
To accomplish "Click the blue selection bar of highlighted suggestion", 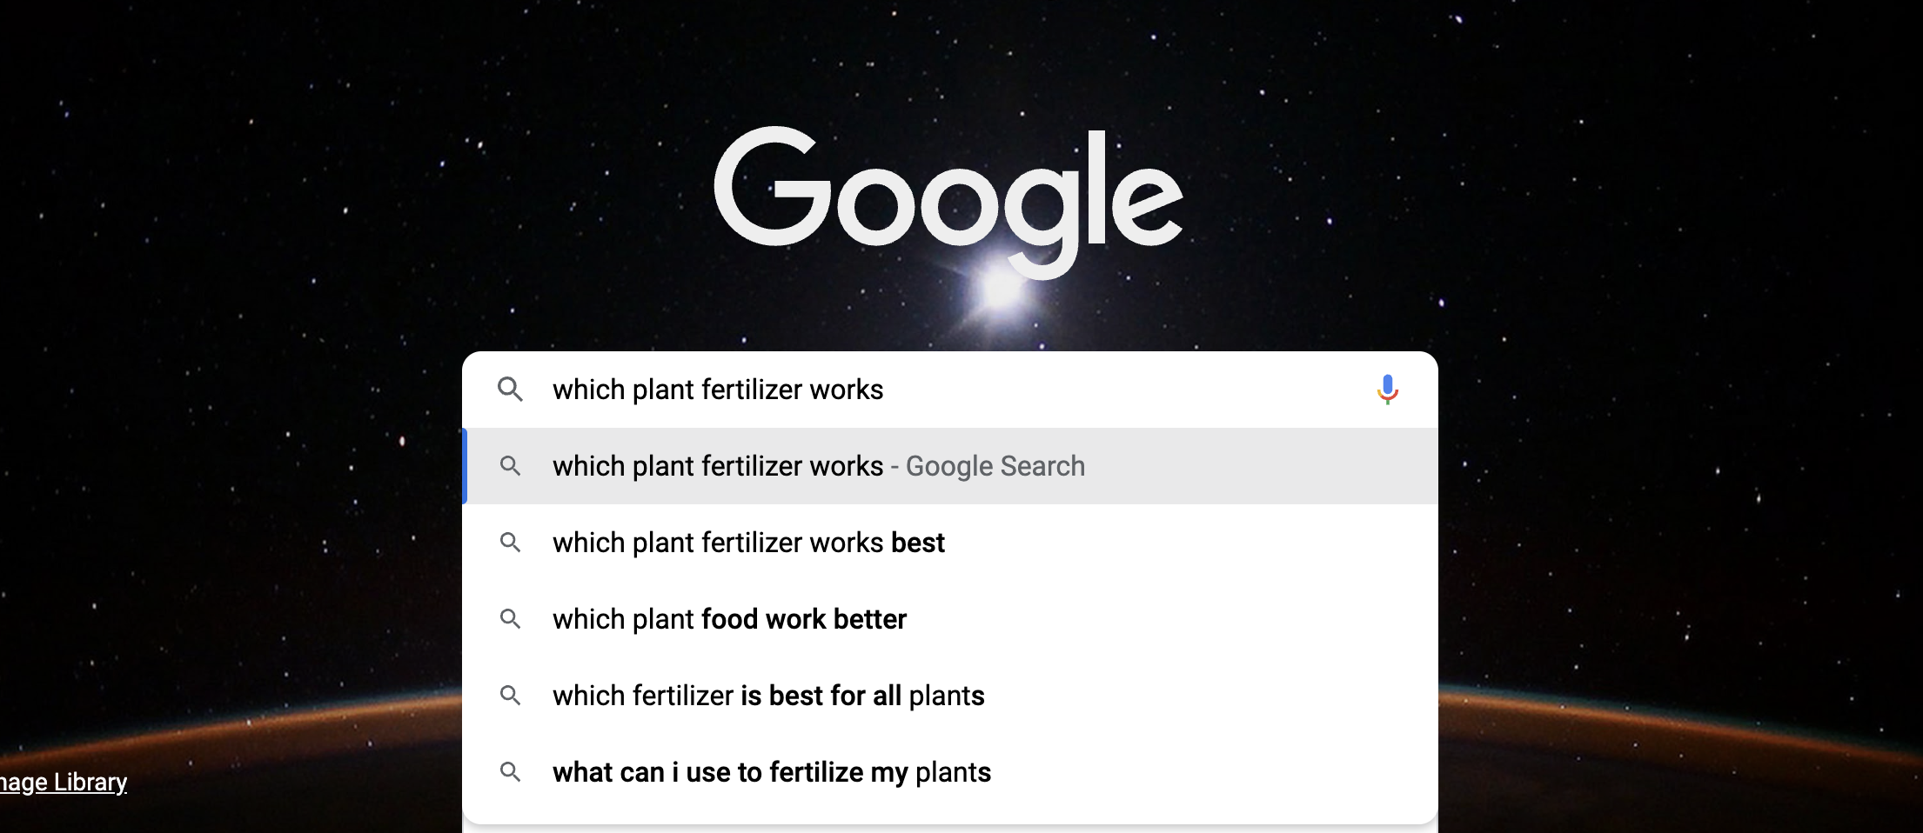I will point(465,466).
